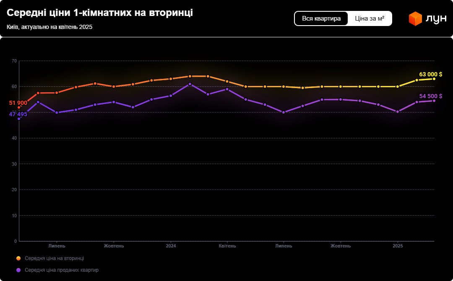Select the Вся квартира mode

coord(321,18)
